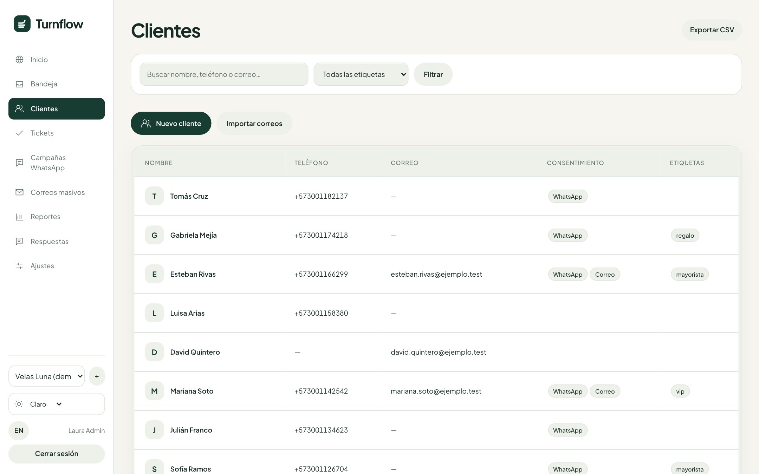Open Inicio via its globe icon
The image size is (759, 474).
pyautogui.click(x=20, y=60)
